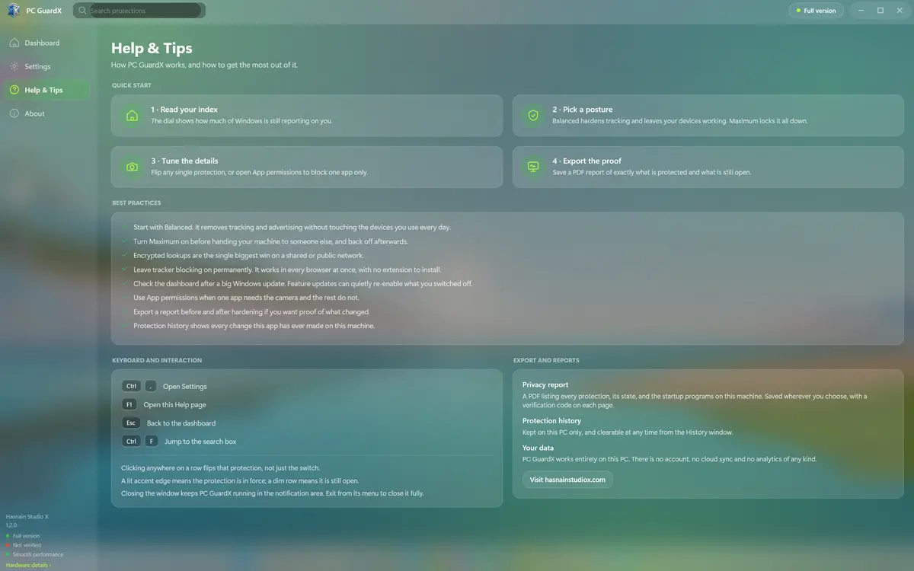Click the 'Protection history shows every change' tip

(x=254, y=326)
